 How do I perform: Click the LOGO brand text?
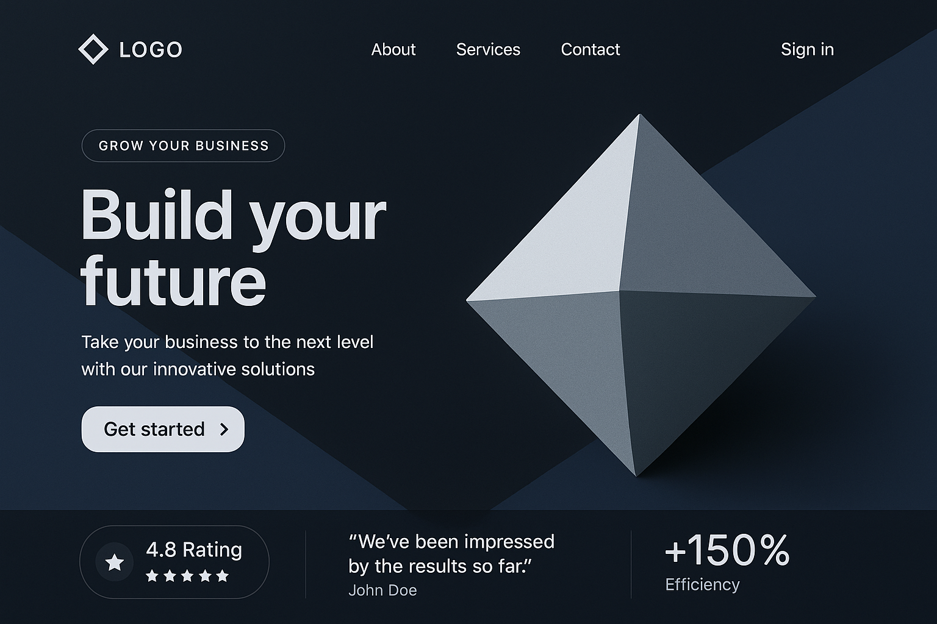[151, 50]
